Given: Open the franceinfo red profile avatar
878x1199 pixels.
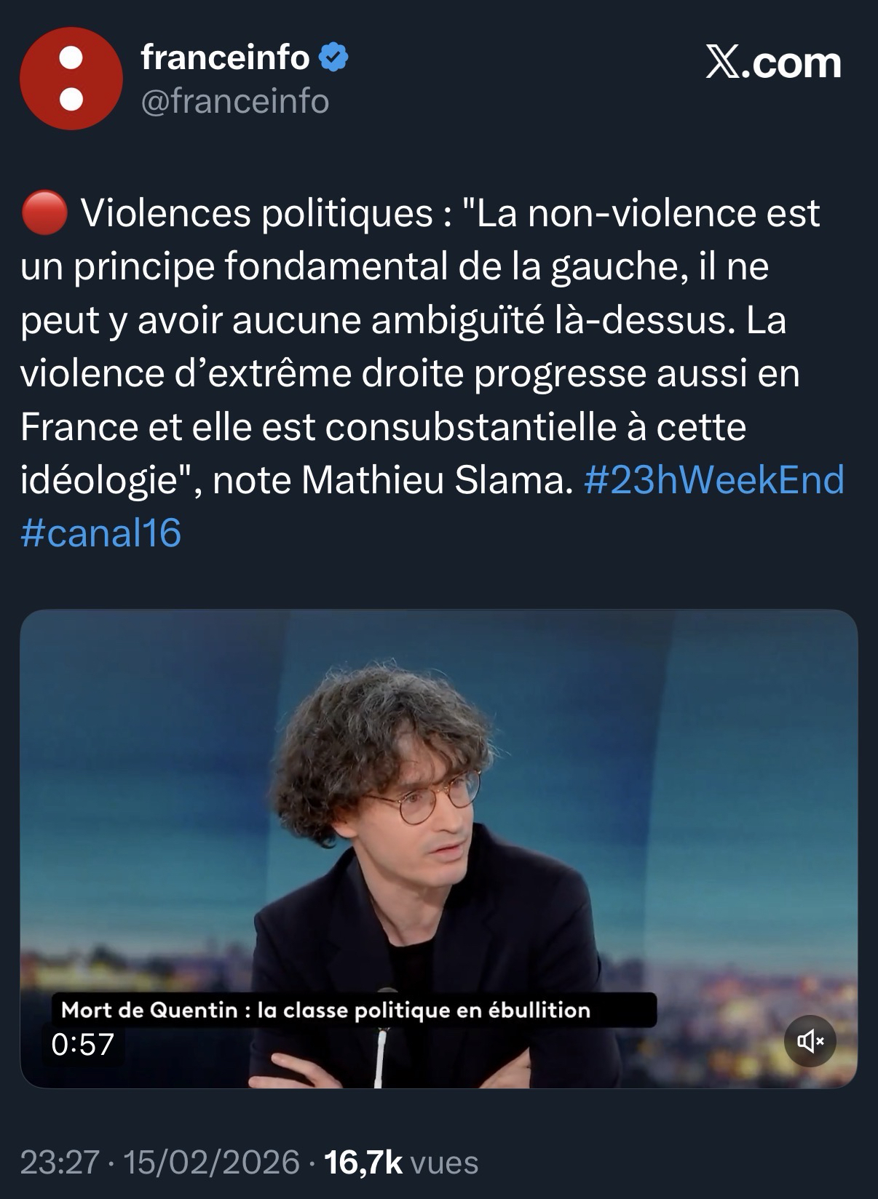Looking at the screenshot, I should pyautogui.click(x=71, y=79).
